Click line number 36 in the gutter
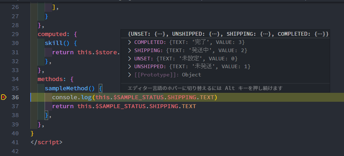This screenshot has height=156, width=344. point(15,97)
